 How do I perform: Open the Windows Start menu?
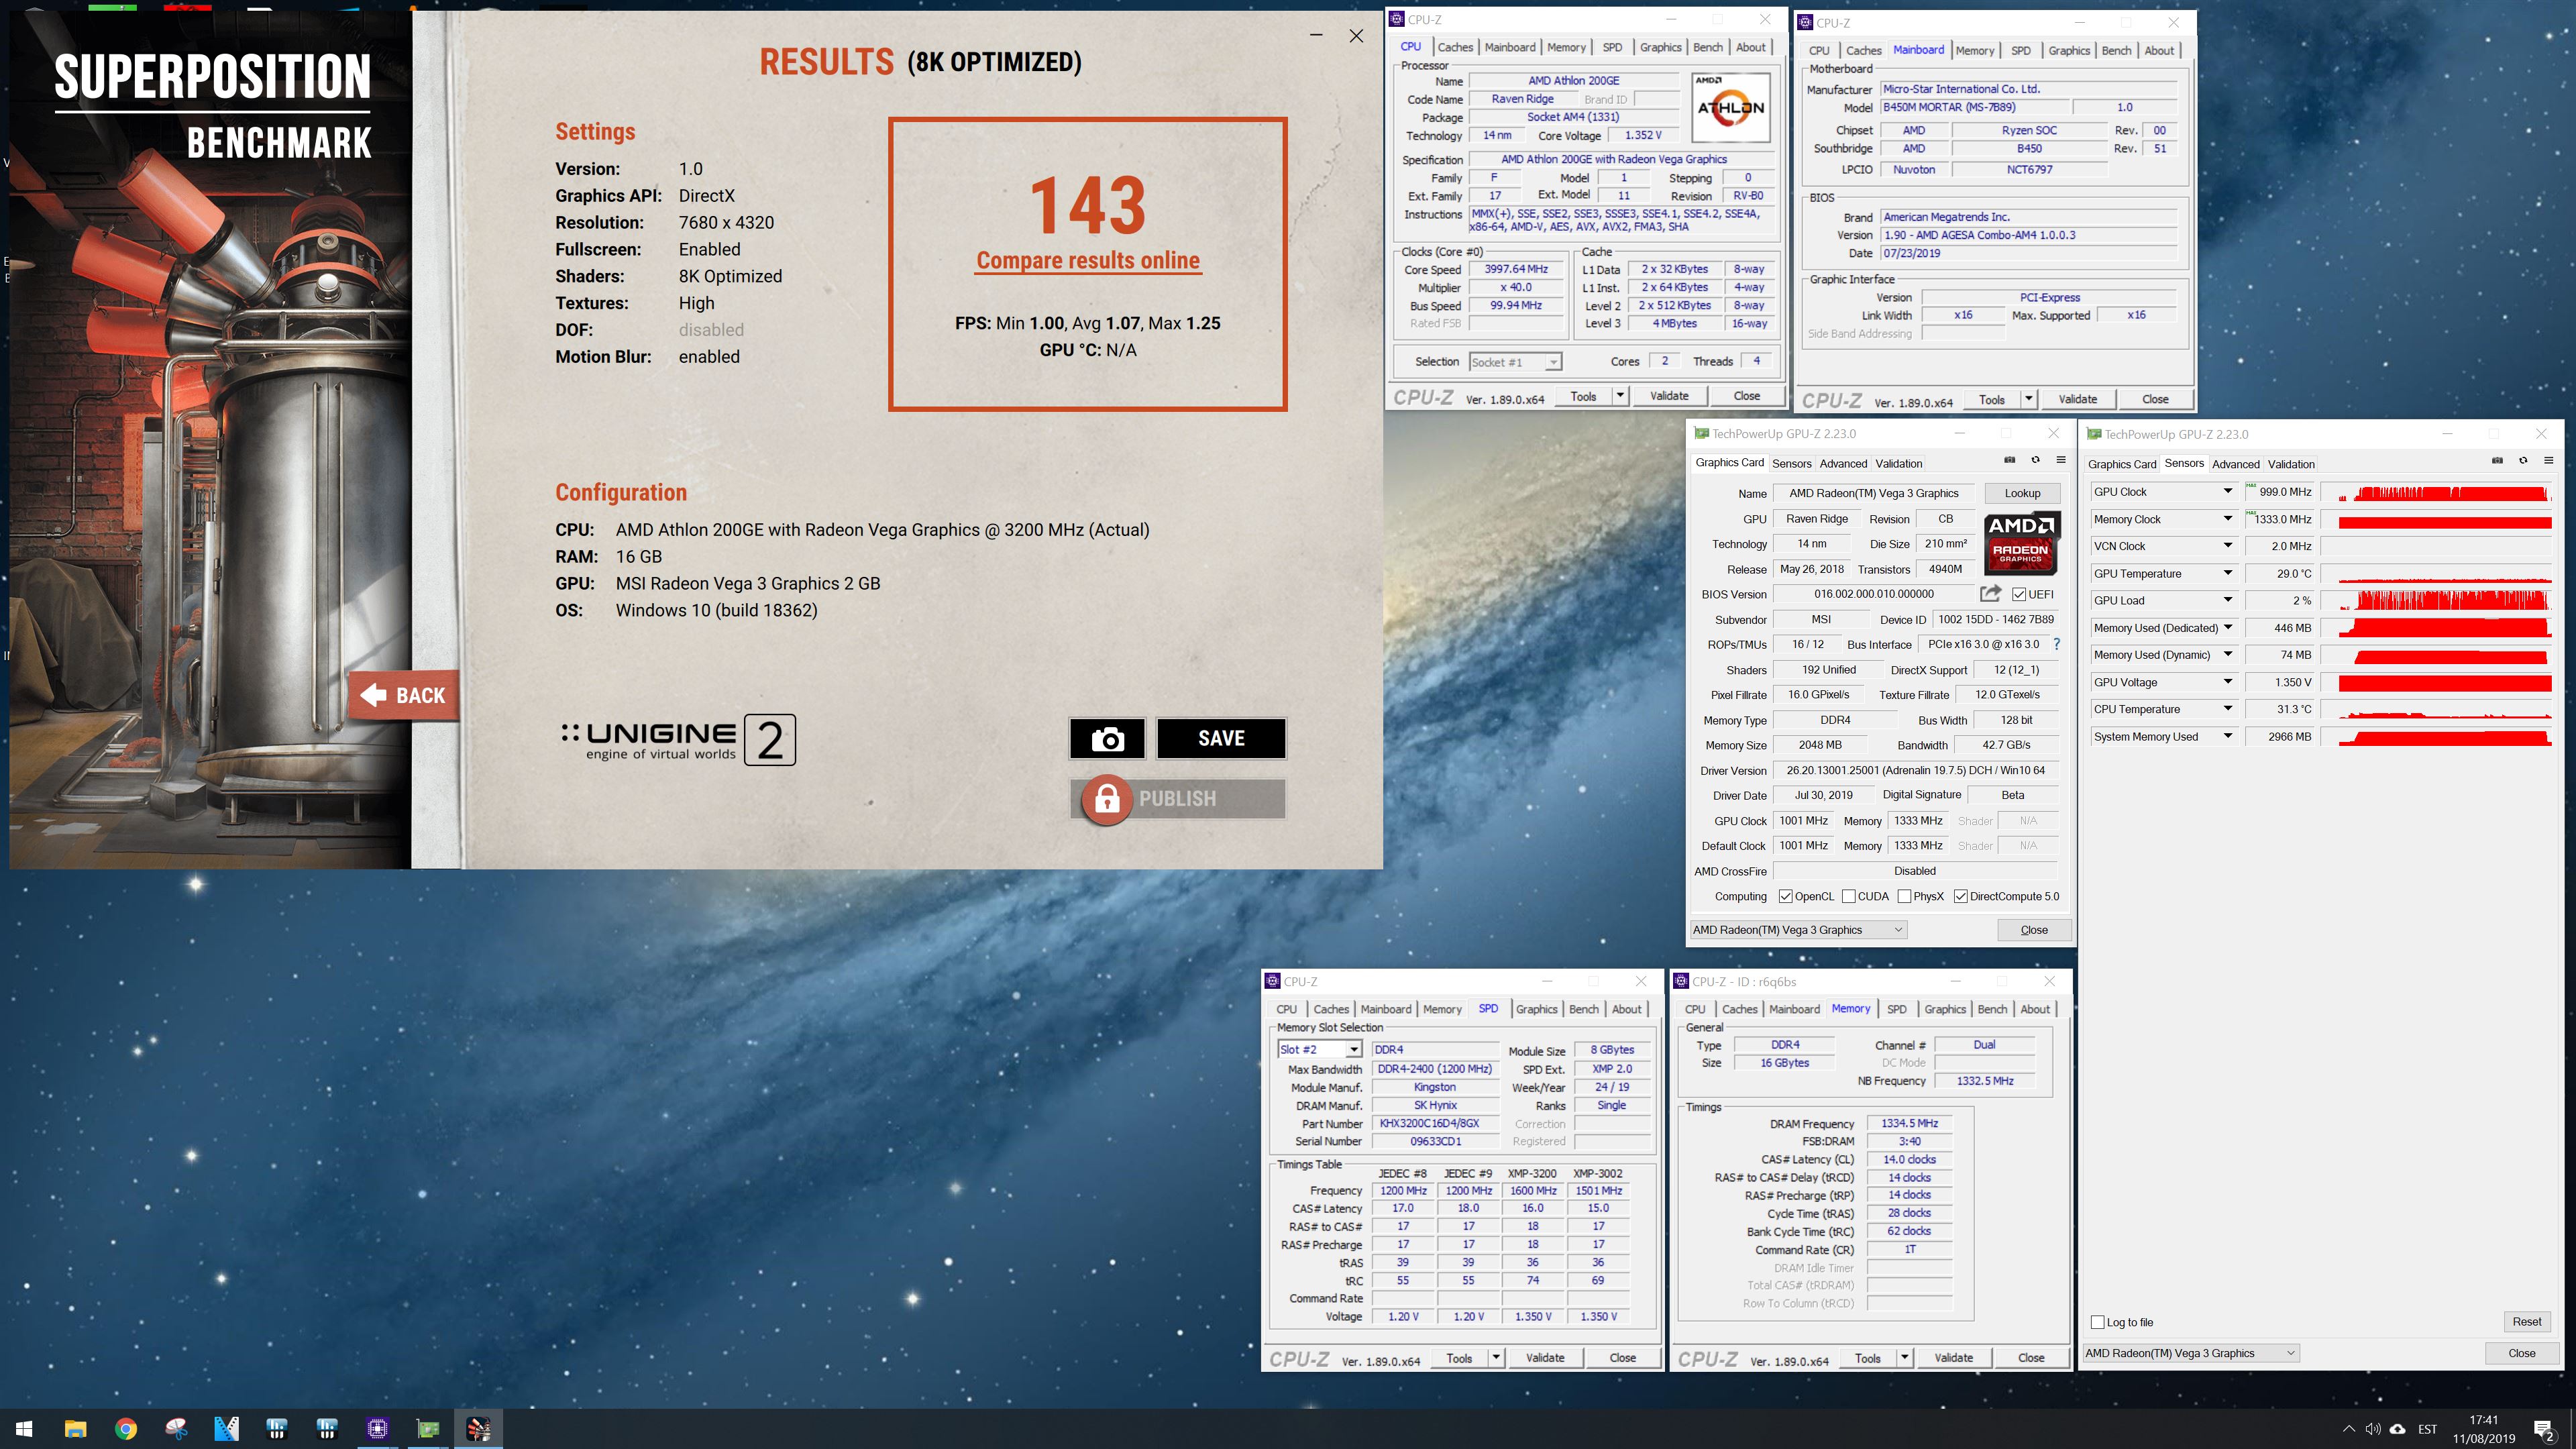(x=24, y=1429)
